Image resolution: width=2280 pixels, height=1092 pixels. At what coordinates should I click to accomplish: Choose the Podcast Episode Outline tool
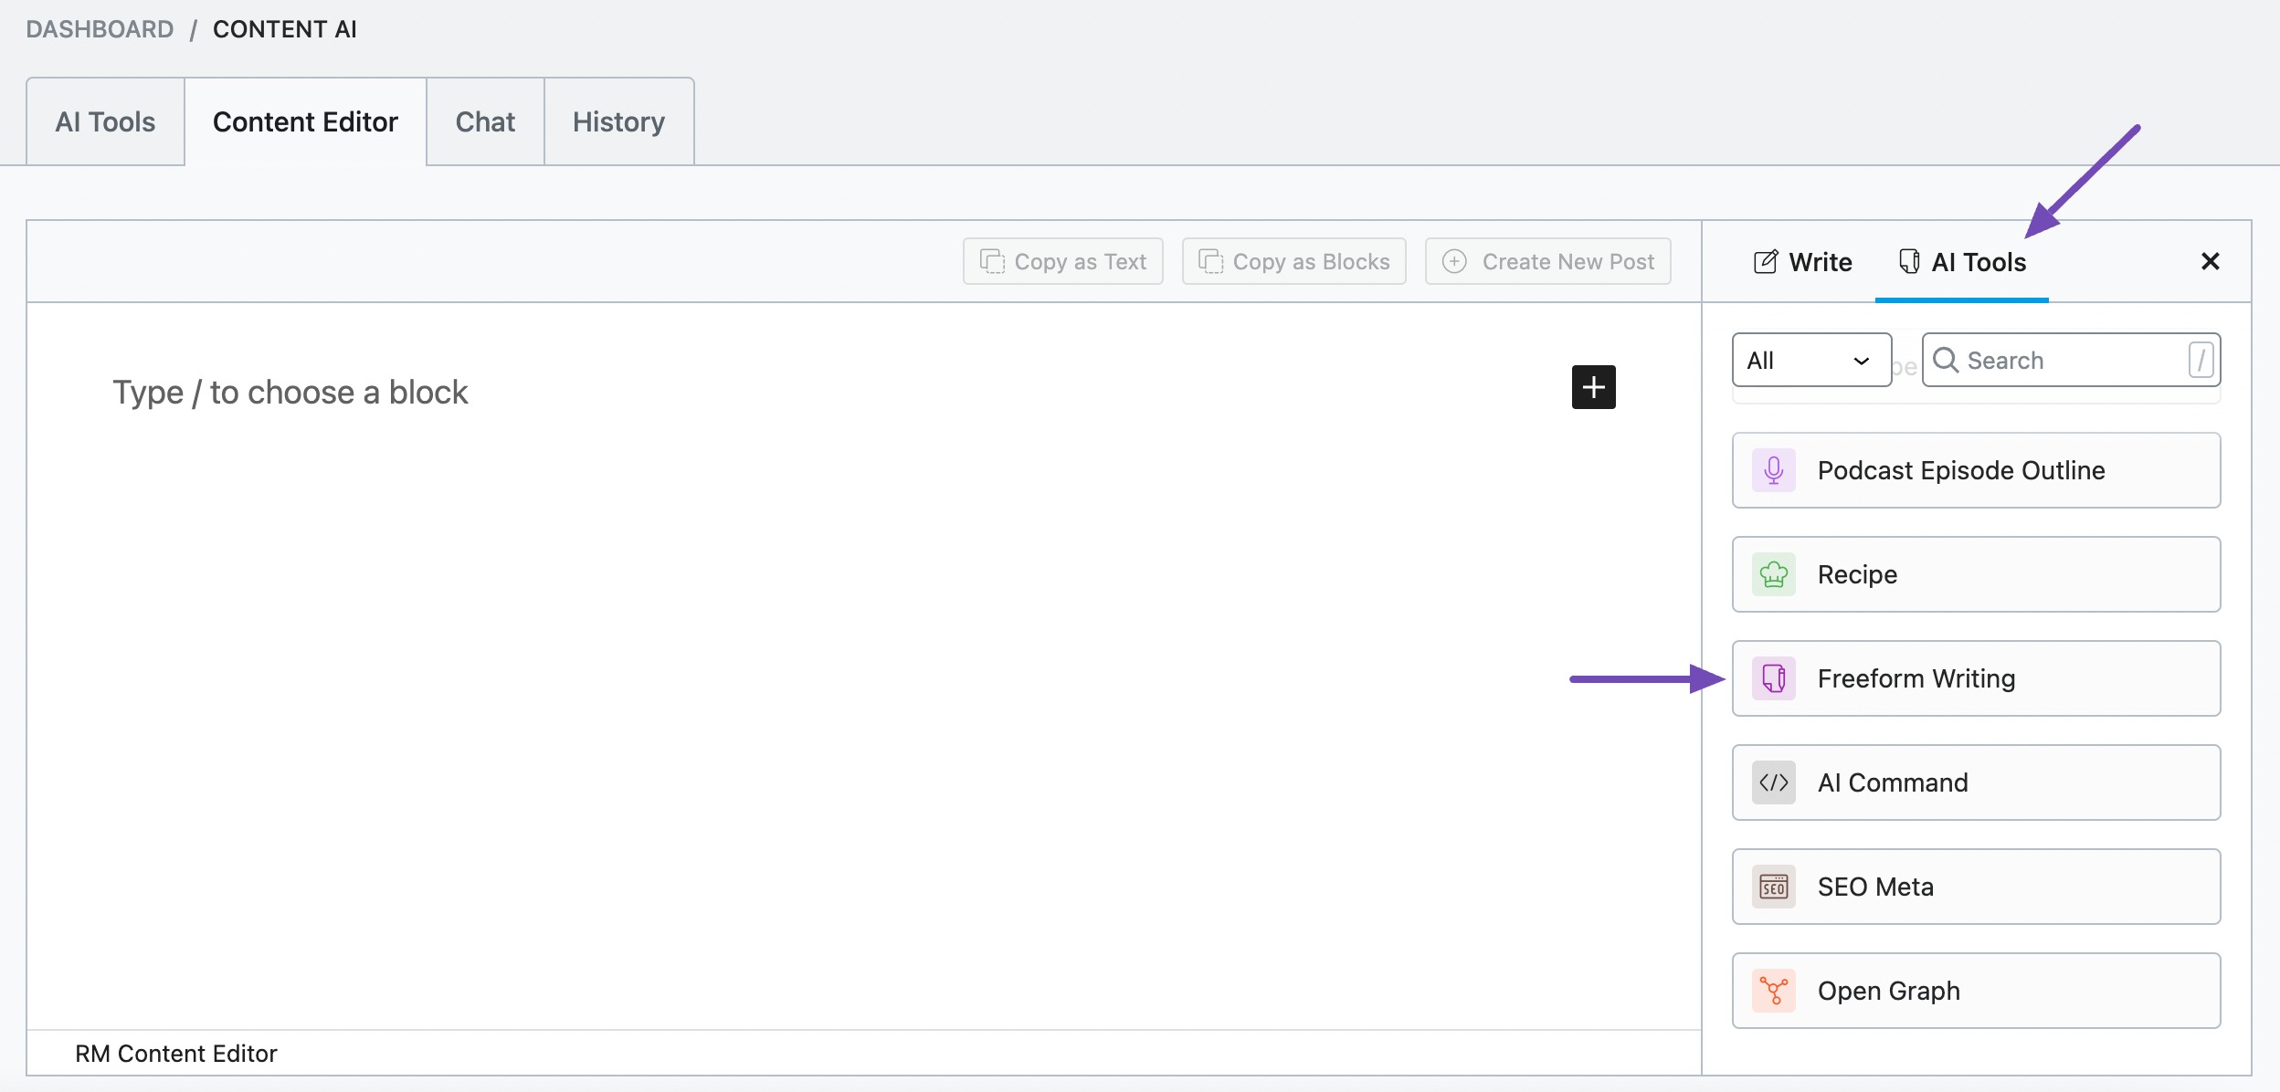pyautogui.click(x=1976, y=470)
